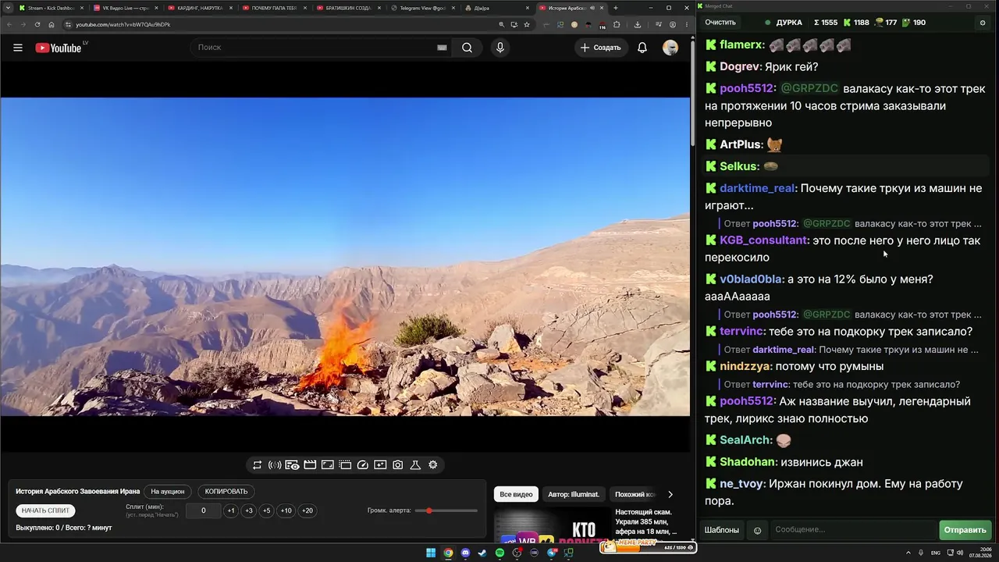Open Steam from the taskbar

[x=482, y=553]
